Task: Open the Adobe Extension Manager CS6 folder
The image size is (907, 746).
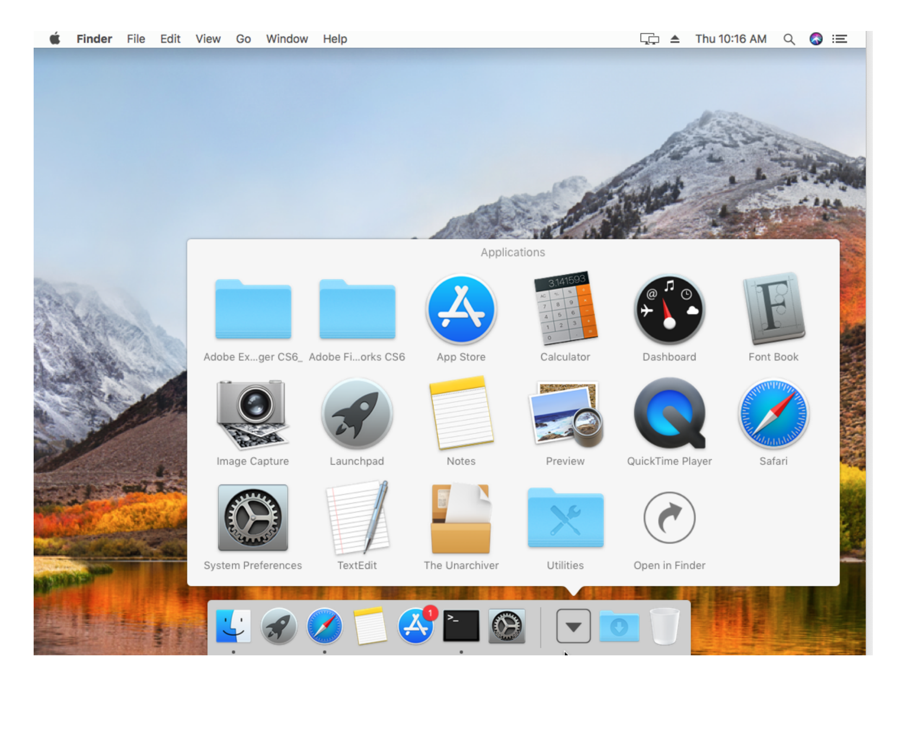Action: pos(253,309)
